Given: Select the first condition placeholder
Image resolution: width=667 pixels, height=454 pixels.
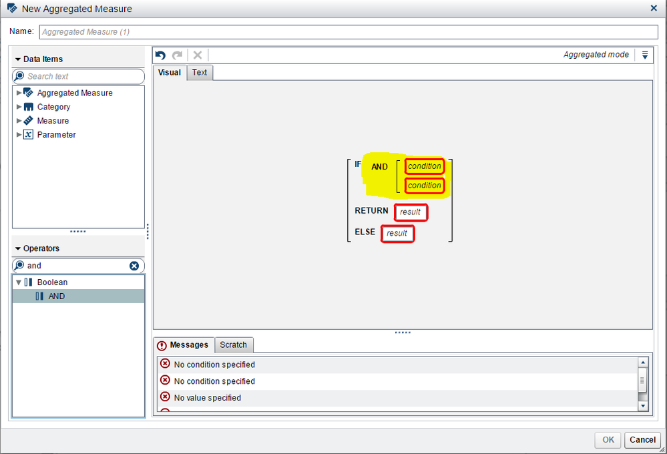Looking at the screenshot, I should click(425, 166).
